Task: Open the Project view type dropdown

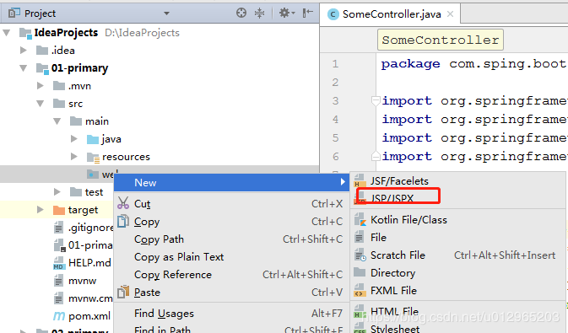Action: coord(166,13)
